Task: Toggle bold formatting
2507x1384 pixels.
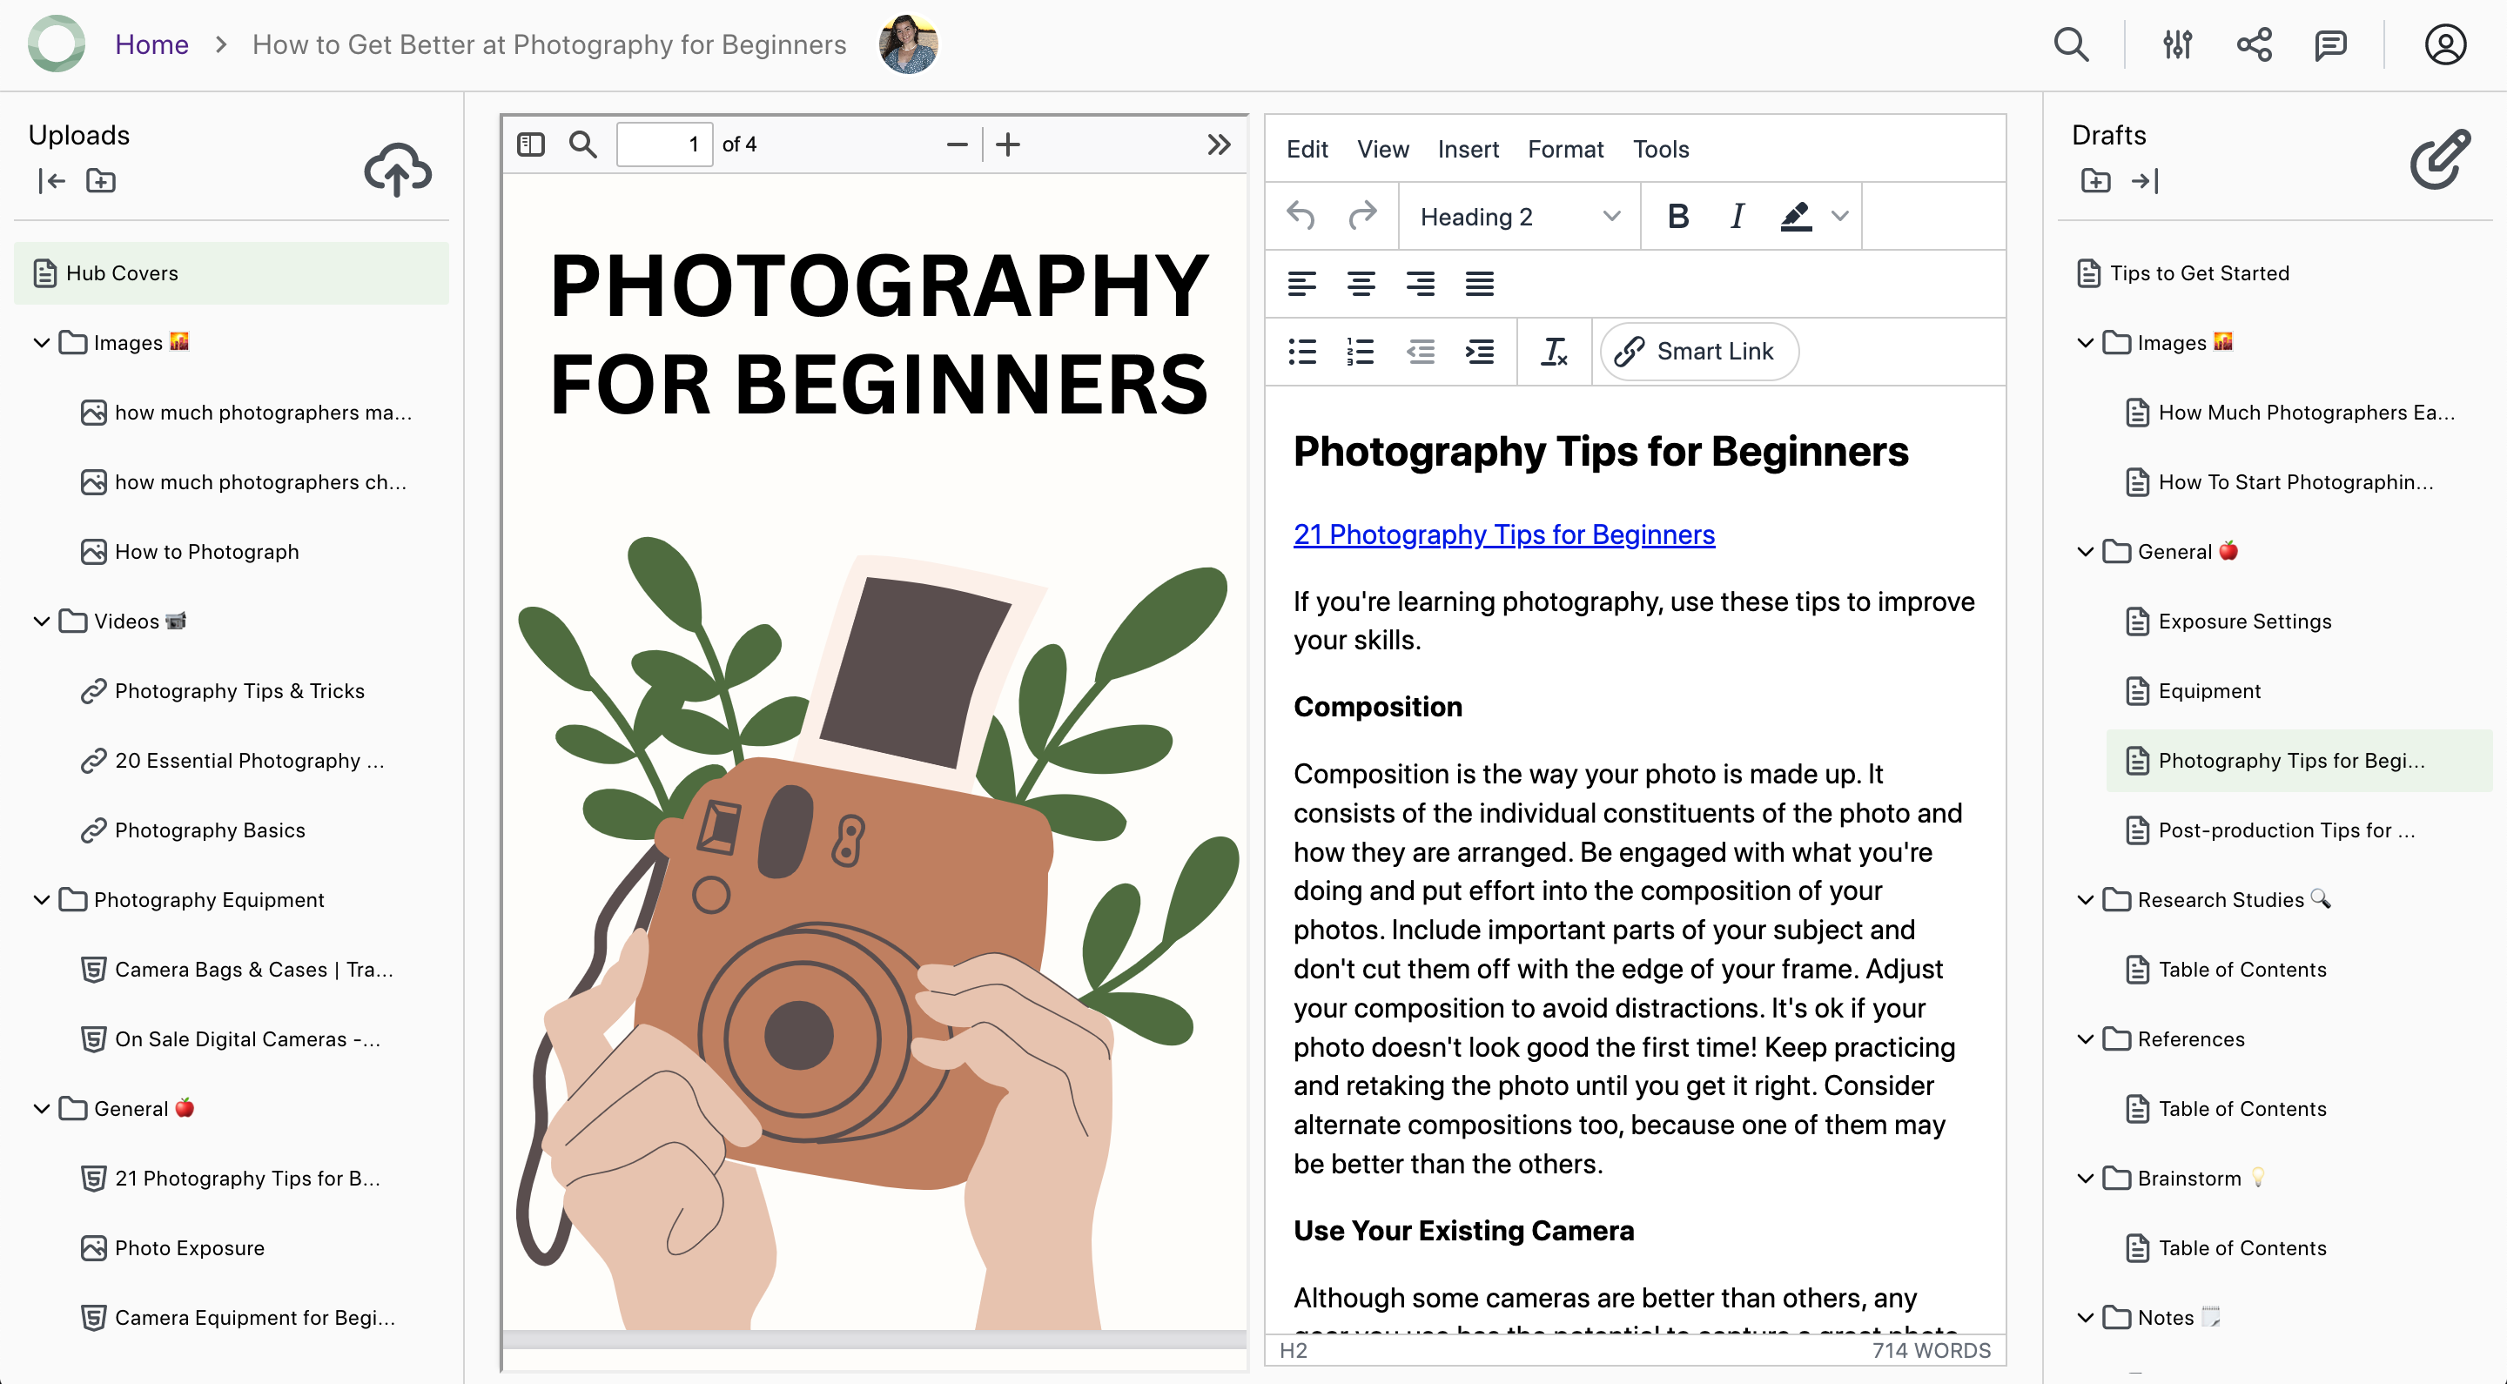Action: (x=1677, y=216)
